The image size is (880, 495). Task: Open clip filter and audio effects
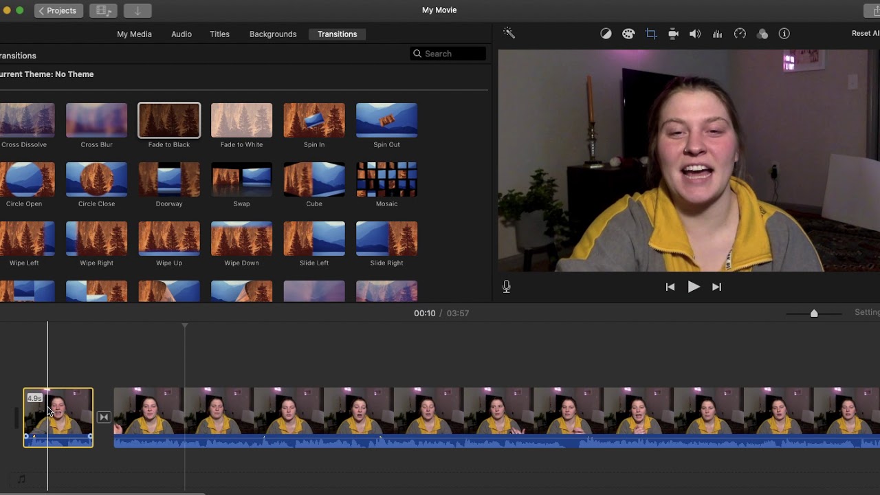click(762, 34)
